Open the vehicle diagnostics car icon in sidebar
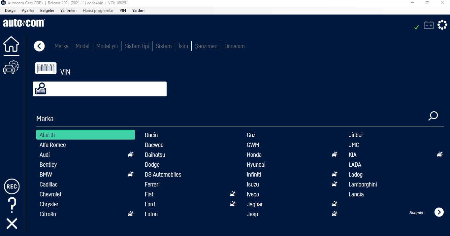 pos(12,67)
